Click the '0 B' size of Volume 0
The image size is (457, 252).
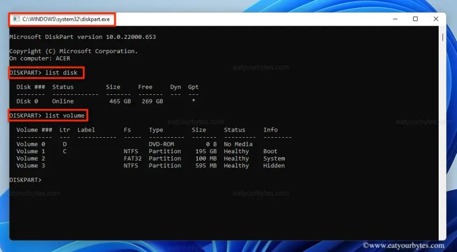[211, 144]
